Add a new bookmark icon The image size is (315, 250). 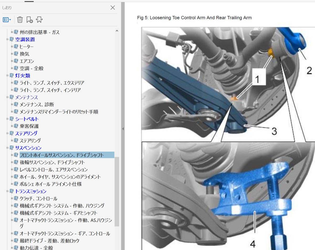click(29, 20)
